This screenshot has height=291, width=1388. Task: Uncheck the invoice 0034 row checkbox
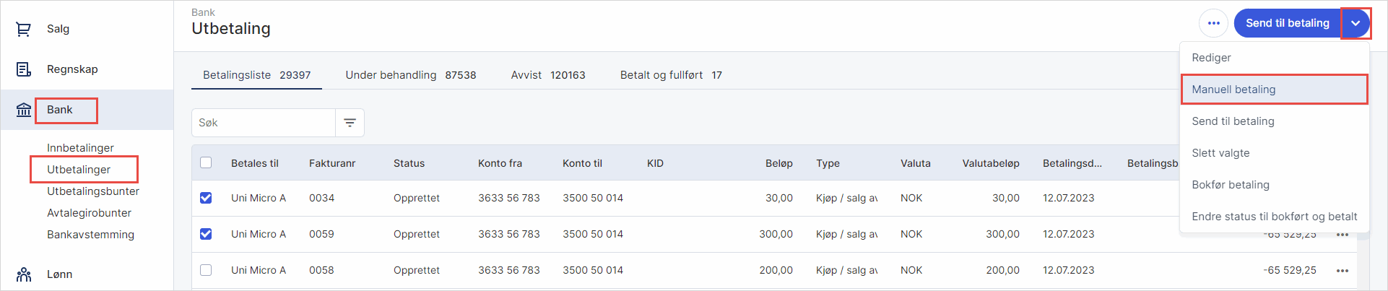pos(206,198)
